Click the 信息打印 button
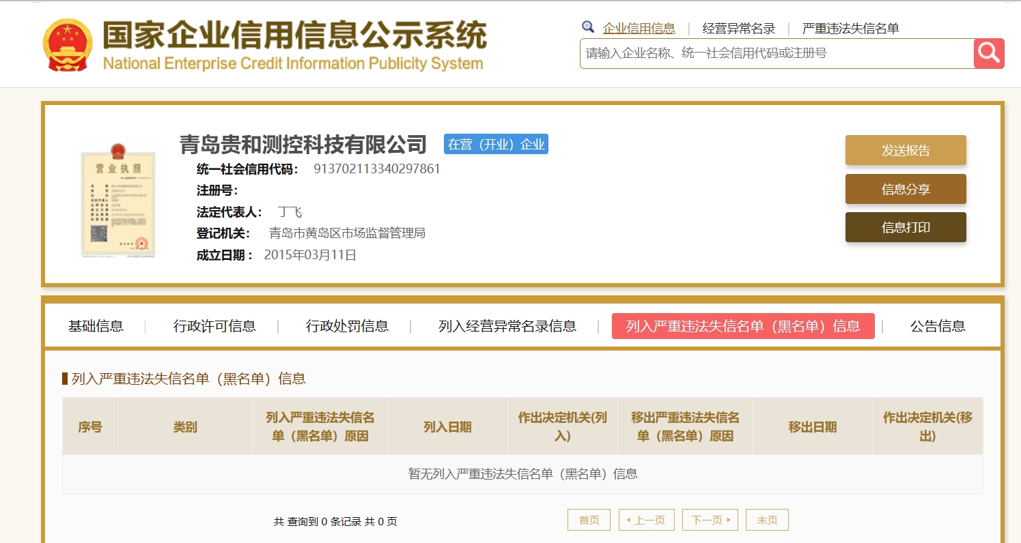Screen dimensions: 1021x543 [x=906, y=227]
